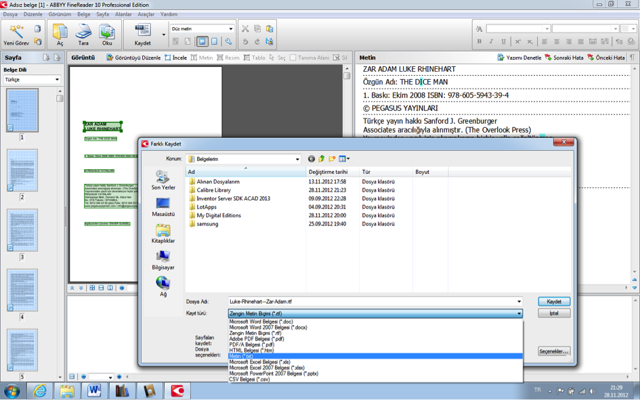The image size is (640, 400).
Task: Select Metin (*.txt) from file type list
Action: coord(375,356)
